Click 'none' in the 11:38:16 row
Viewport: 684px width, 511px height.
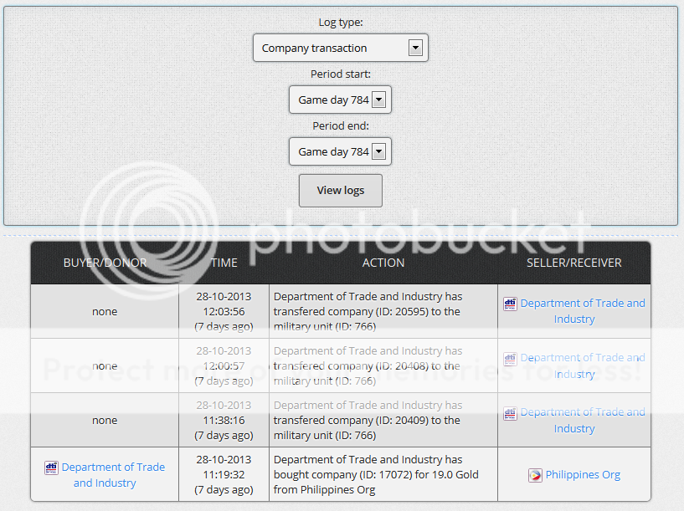point(105,421)
